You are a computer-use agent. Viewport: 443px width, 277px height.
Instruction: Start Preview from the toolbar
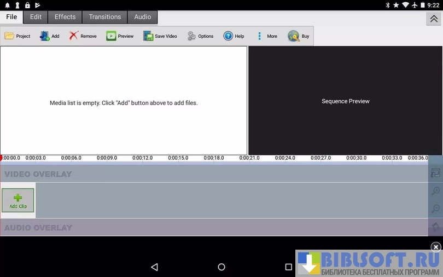(x=120, y=36)
